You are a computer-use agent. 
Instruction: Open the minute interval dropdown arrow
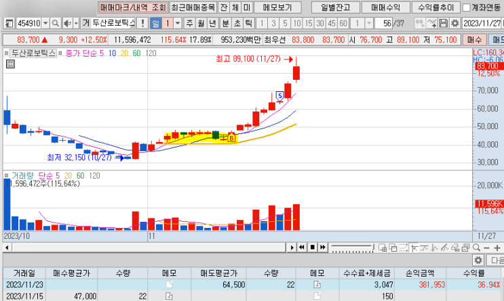pyautogui.click(x=369, y=23)
